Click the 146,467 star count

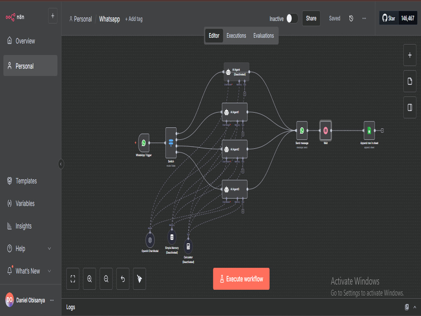[408, 18]
